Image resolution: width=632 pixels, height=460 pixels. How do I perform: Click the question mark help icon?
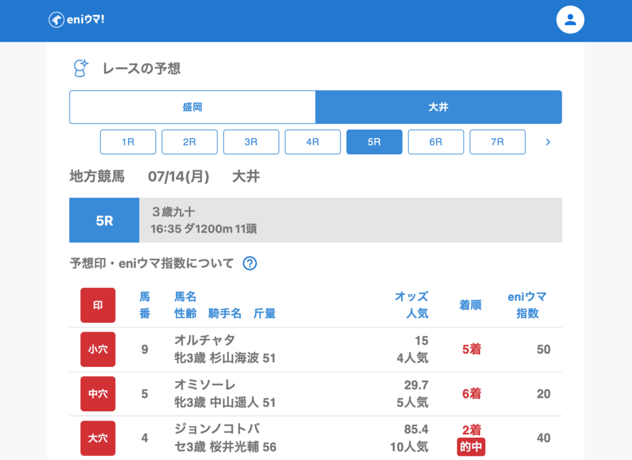click(x=249, y=264)
